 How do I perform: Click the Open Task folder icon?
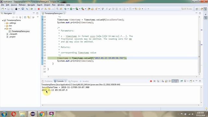pyautogui.click(x=92, y=9)
